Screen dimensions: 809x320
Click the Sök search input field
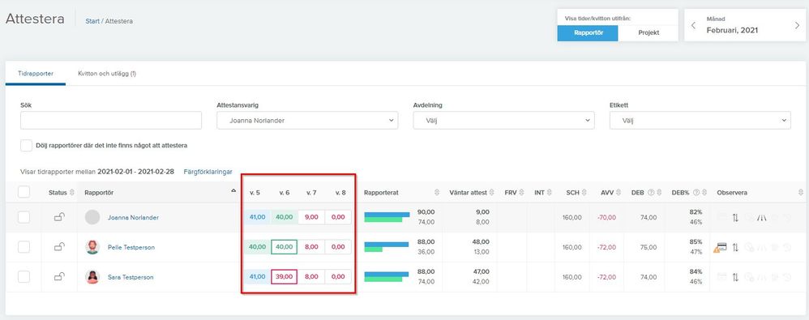[x=111, y=121]
